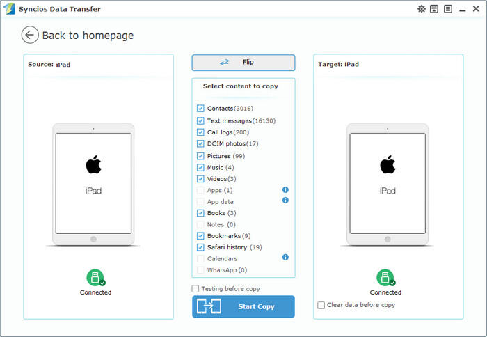This screenshot has width=487, height=337.
Task: Click the target iPad image
Action: [x=388, y=184]
